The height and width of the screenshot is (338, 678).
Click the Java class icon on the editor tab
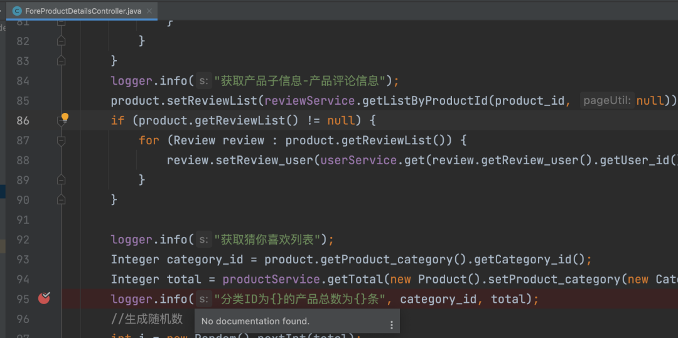pos(17,11)
